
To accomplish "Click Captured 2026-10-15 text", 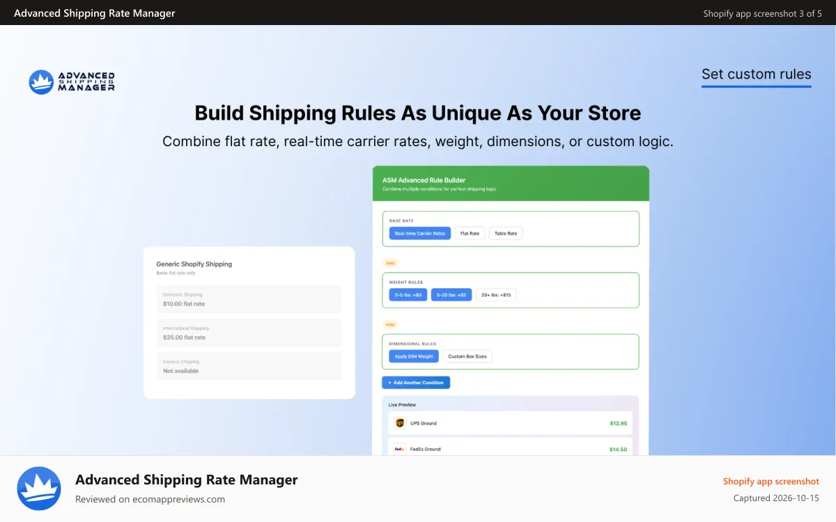I will (x=776, y=498).
